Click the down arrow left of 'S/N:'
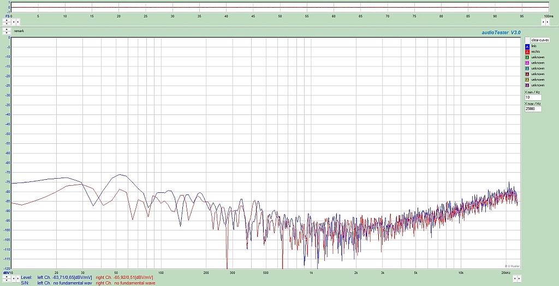This screenshot has height=286, width=559. (x=7, y=281)
